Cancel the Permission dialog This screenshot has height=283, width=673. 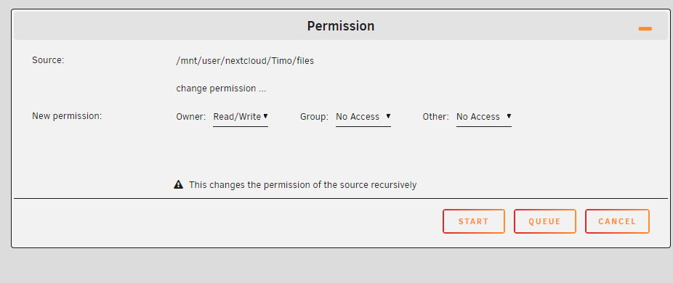tap(617, 221)
